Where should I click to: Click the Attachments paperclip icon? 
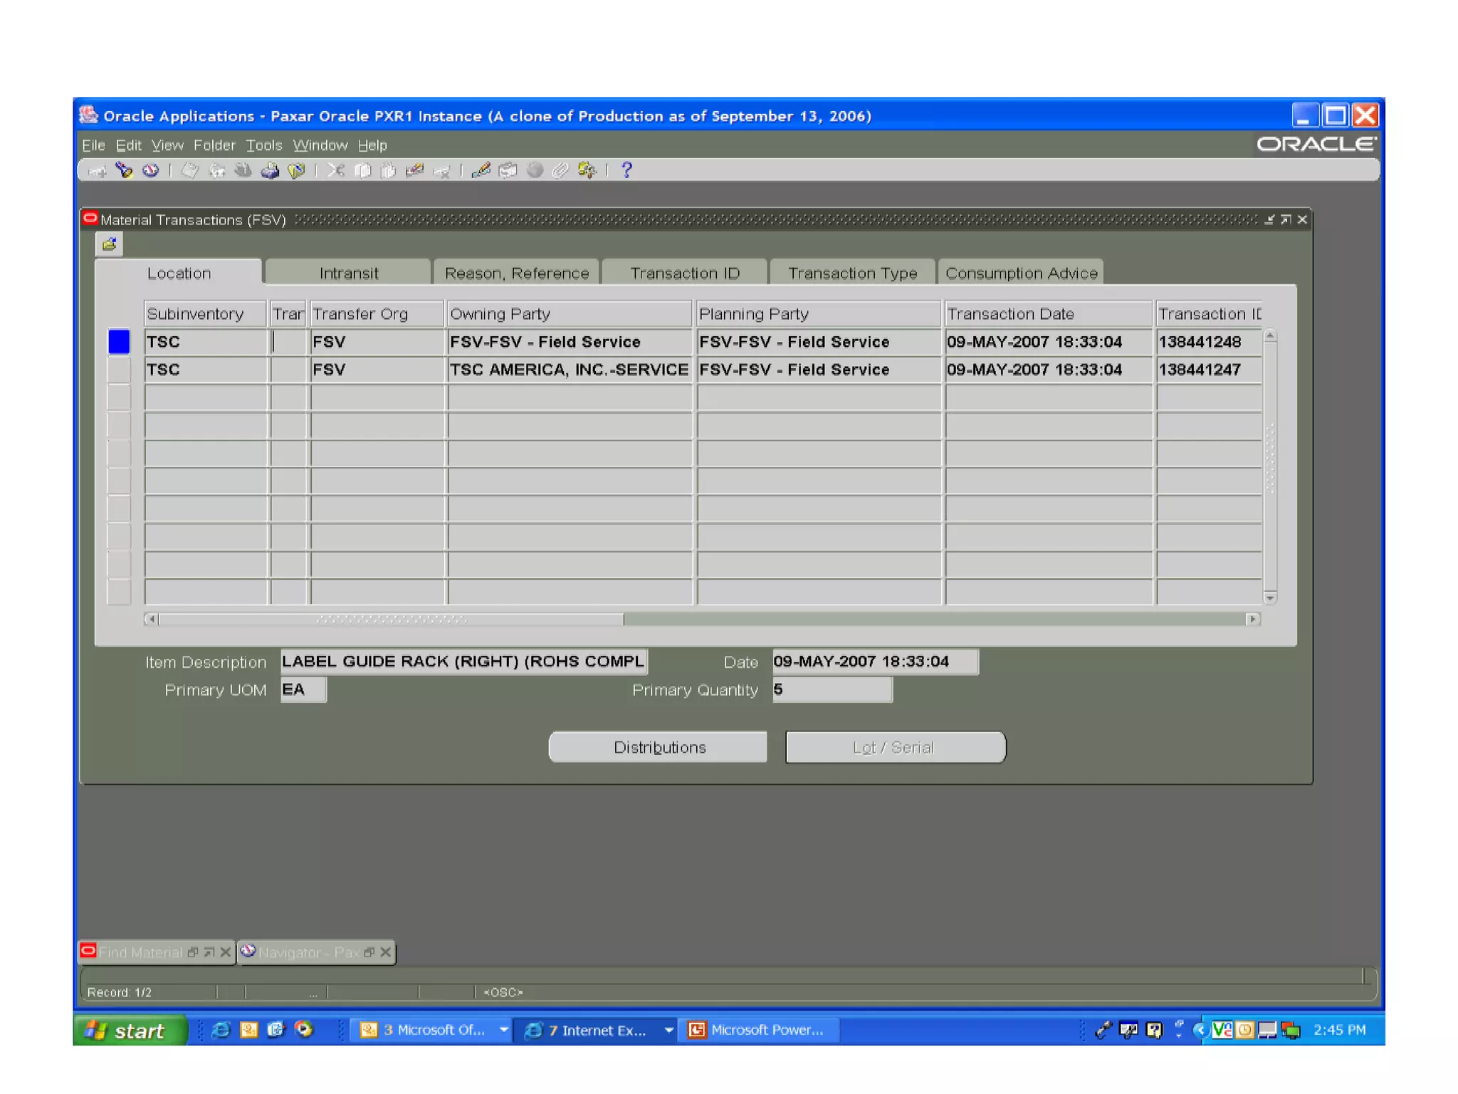(x=561, y=171)
